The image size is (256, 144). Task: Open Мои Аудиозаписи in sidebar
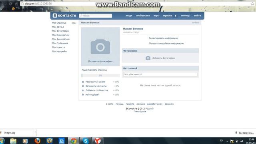point(61,39)
